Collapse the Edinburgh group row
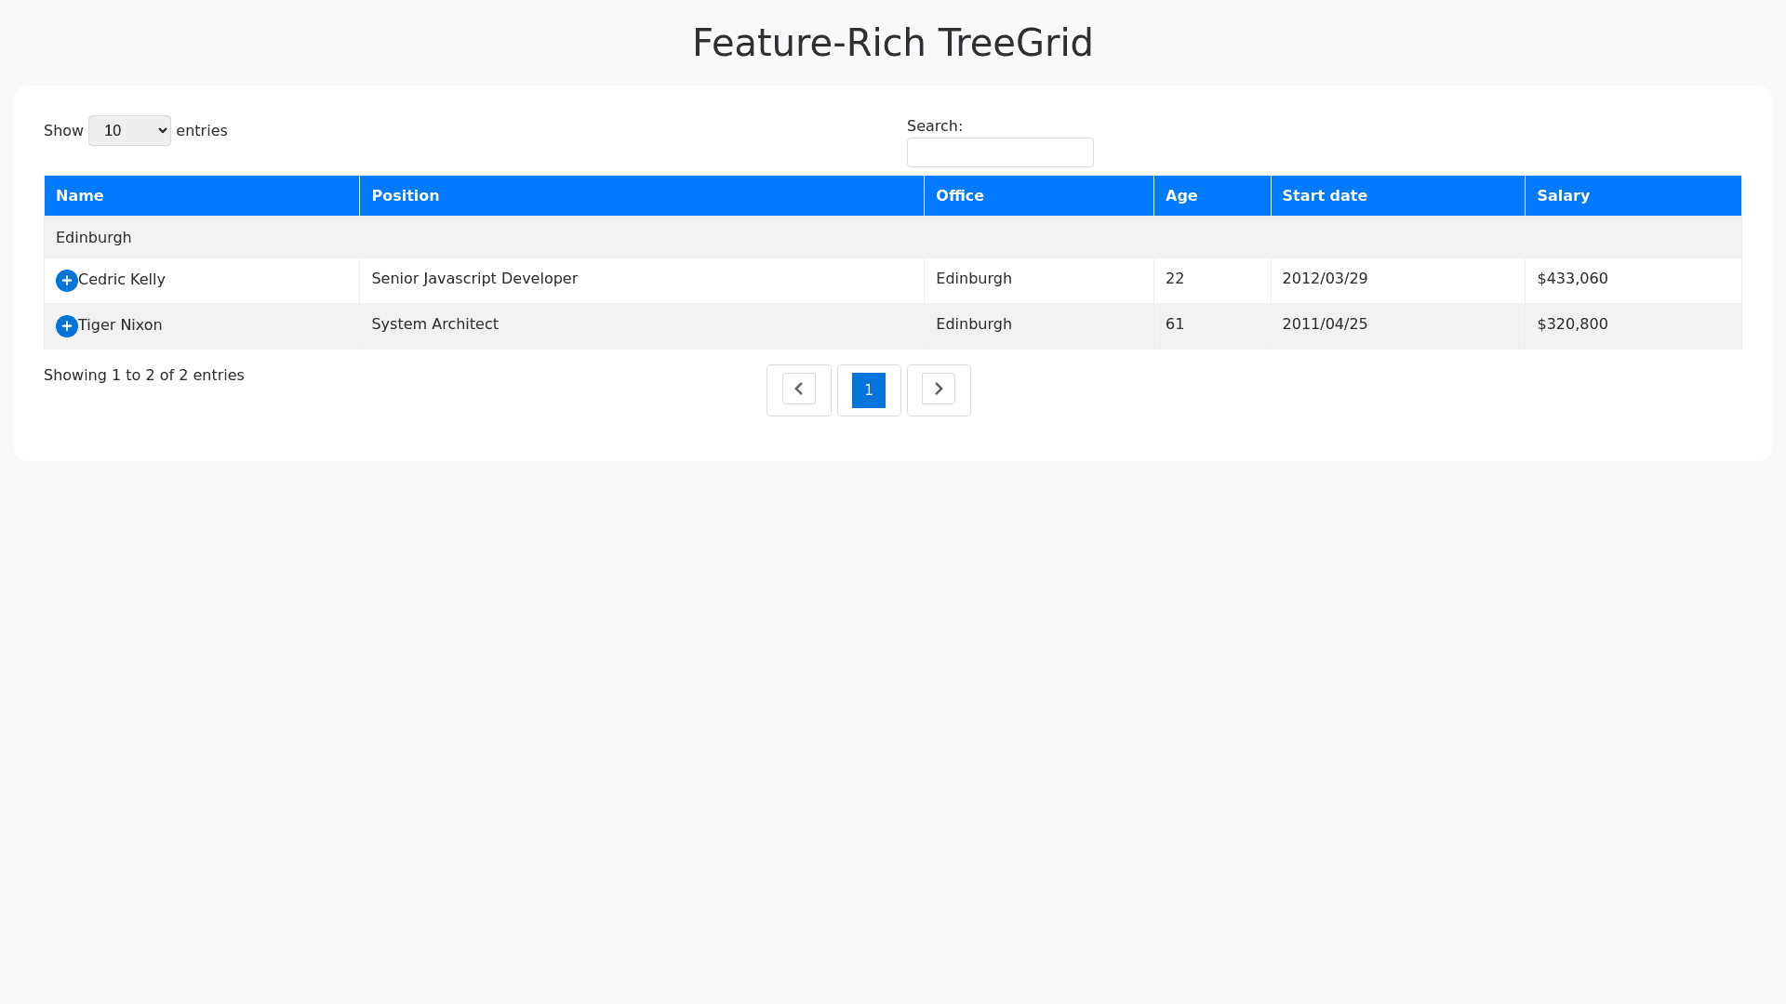 click(94, 238)
